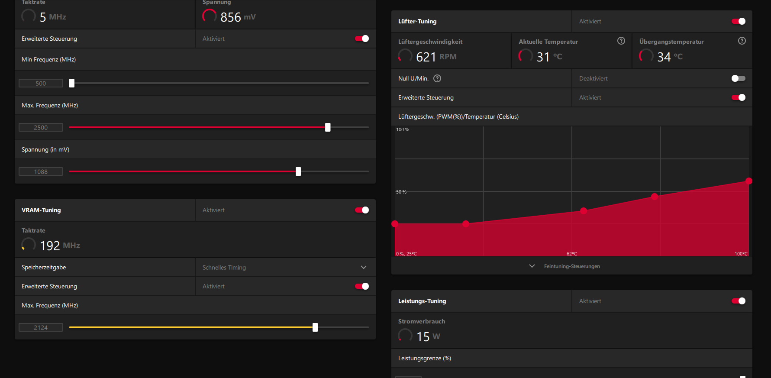Open help for Übergangstemperatur
Image resolution: width=771 pixels, height=378 pixels.
pos(742,41)
